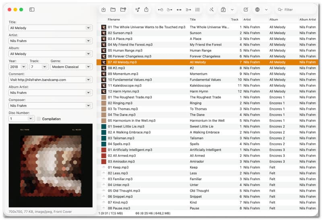
Task: Click the Actions toolbar icon
Action: pos(223,10)
